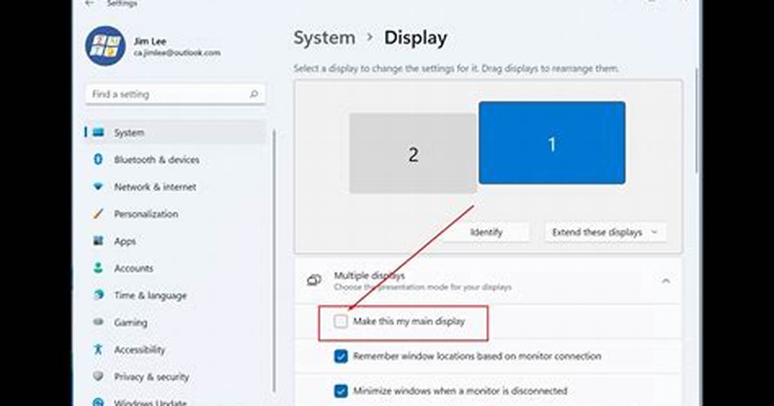Click System in the breadcrumb
The image size is (774, 406).
pos(324,38)
